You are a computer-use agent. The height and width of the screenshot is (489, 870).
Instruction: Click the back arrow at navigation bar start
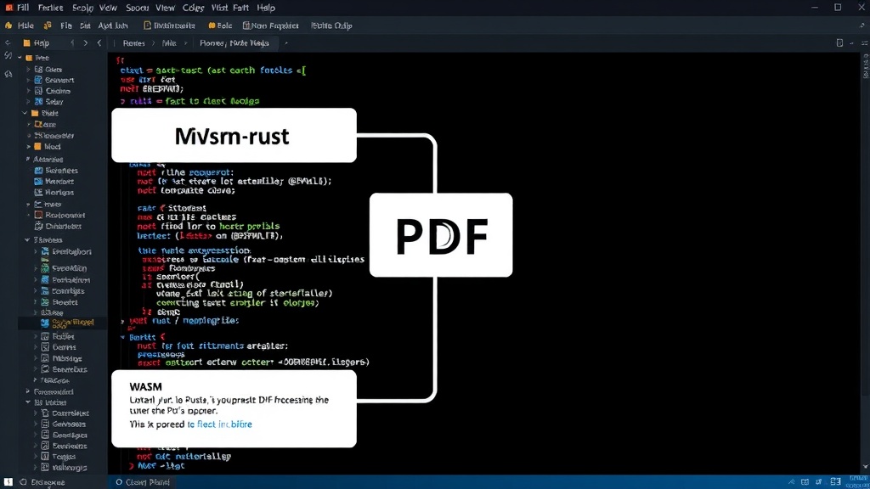(8, 42)
